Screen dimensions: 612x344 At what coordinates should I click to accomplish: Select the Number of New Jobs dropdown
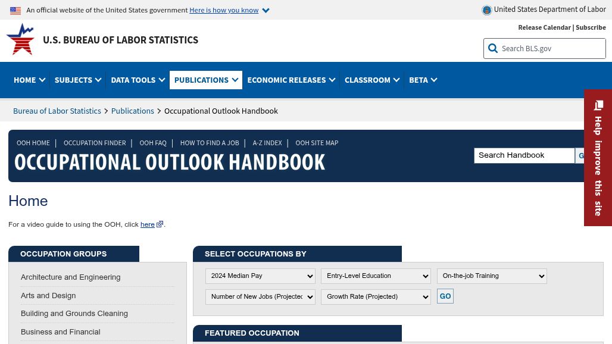click(260, 297)
